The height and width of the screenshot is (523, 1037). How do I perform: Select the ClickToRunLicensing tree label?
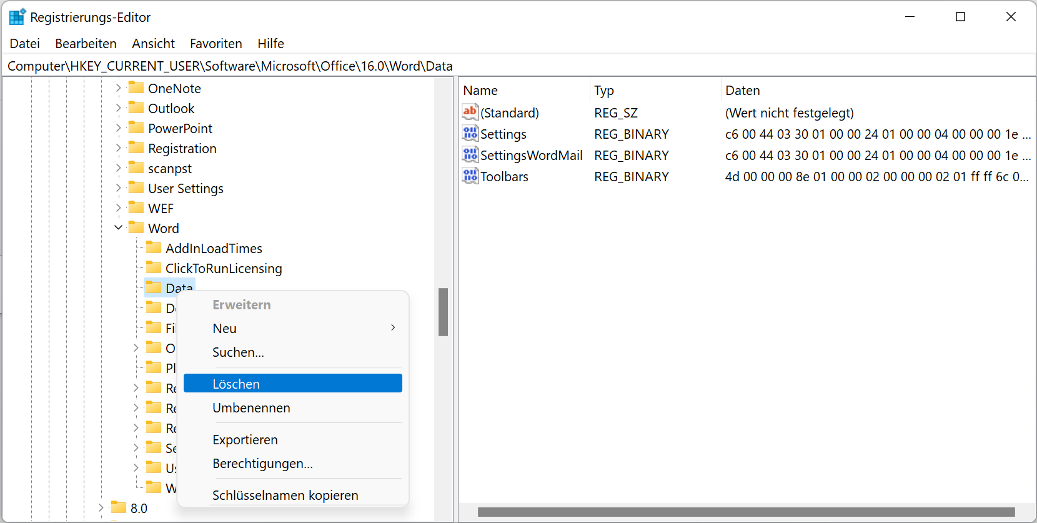coord(224,268)
